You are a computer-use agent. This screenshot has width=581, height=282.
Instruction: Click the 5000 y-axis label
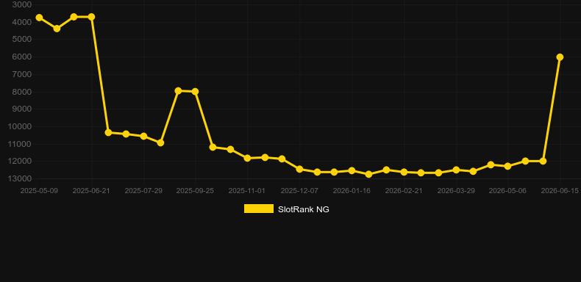coord(22,39)
